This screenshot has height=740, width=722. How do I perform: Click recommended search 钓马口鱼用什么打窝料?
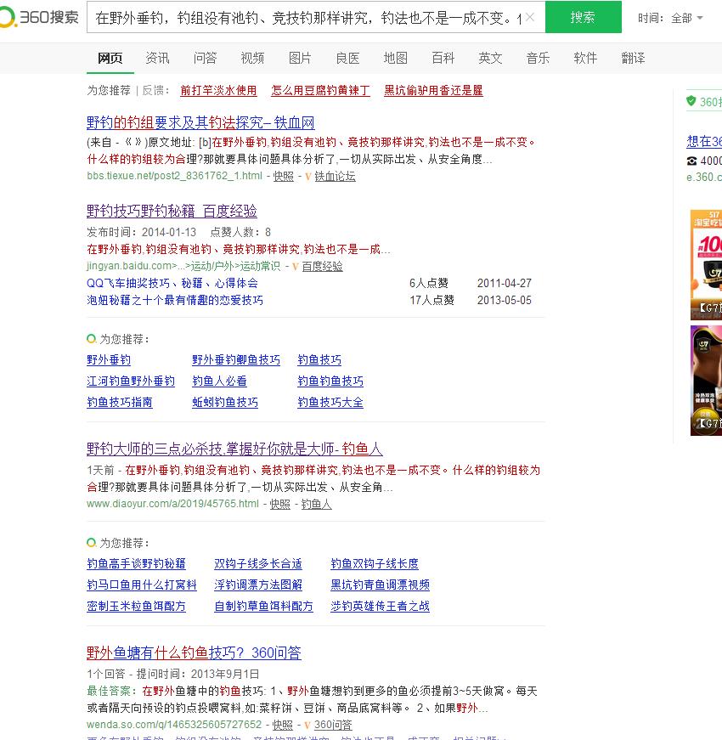click(x=142, y=585)
